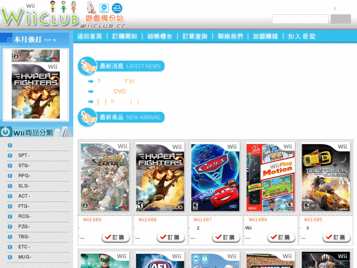Click the Wii1687 product link
Screen dimensions: 357x268
coord(202,220)
